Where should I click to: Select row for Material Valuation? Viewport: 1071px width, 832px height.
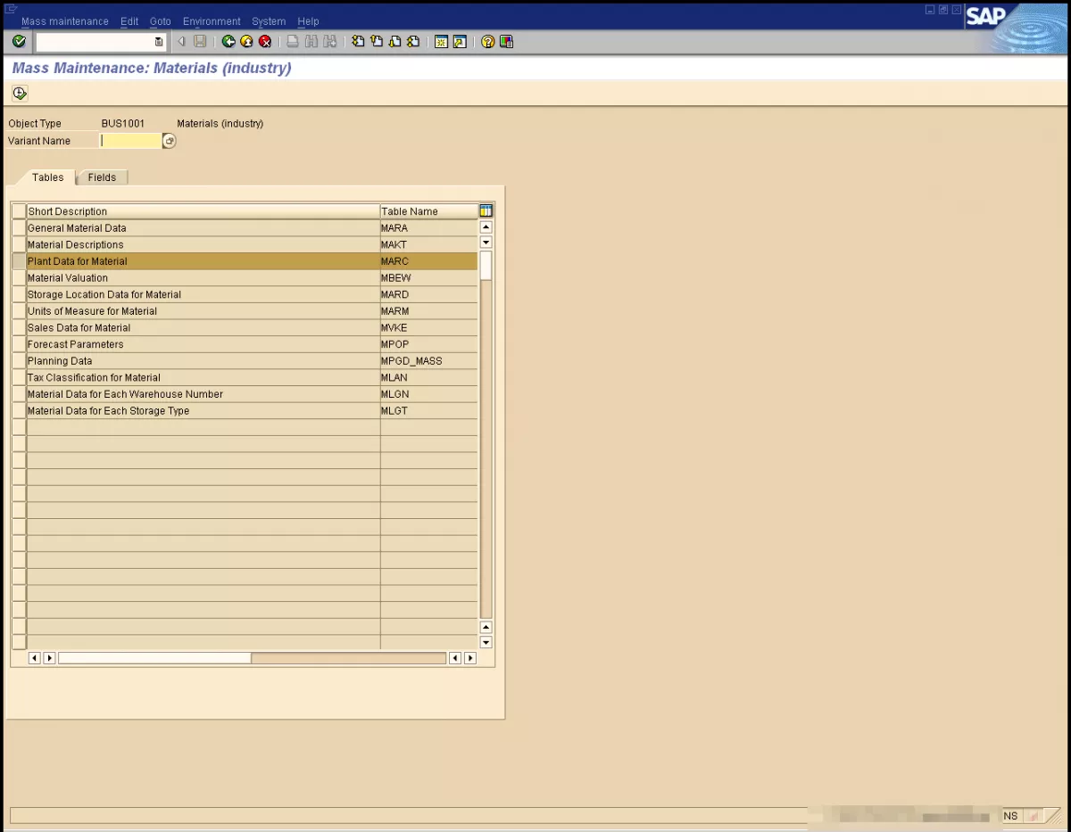tap(19, 278)
